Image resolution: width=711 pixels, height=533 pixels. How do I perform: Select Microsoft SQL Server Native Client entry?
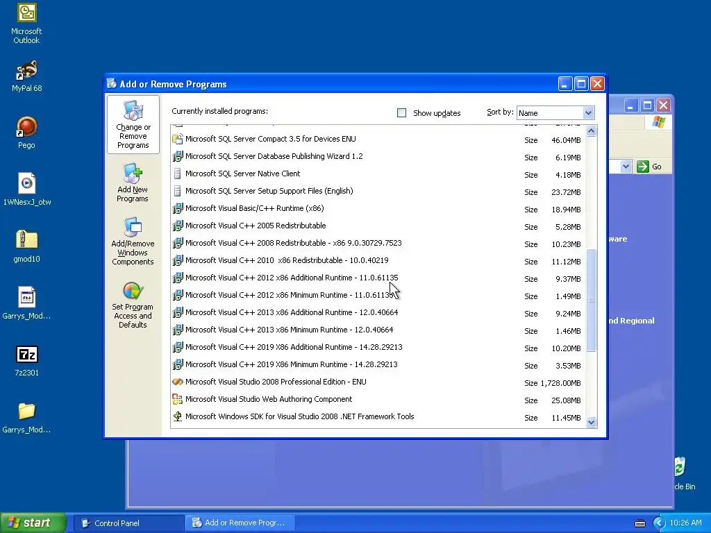378,174
